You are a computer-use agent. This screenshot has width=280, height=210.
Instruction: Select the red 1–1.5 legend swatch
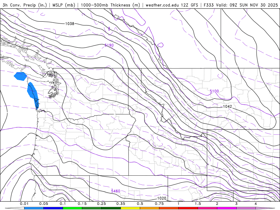pyautogui.click(x=188, y=208)
